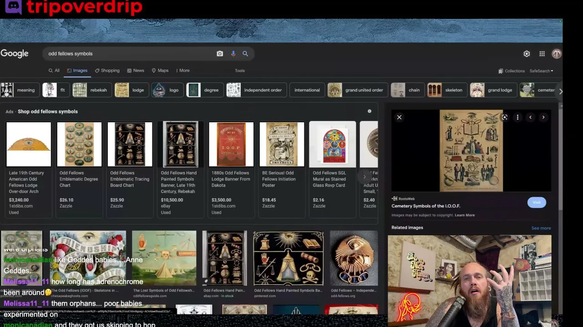The image size is (583, 327).
Task: Filter images by the logo chip
Action: [x=167, y=90]
